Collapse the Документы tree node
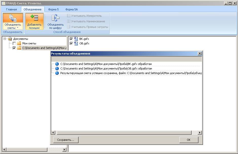Screen dimensions: 238x154 click(x=5, y=39)
